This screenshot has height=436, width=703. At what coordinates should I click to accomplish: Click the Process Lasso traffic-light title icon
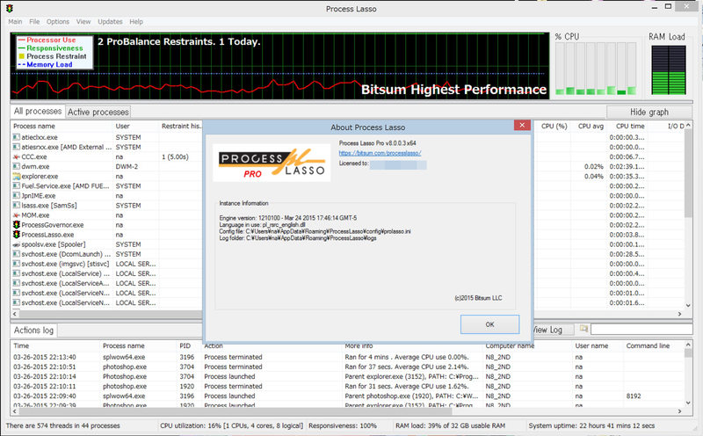10,9
